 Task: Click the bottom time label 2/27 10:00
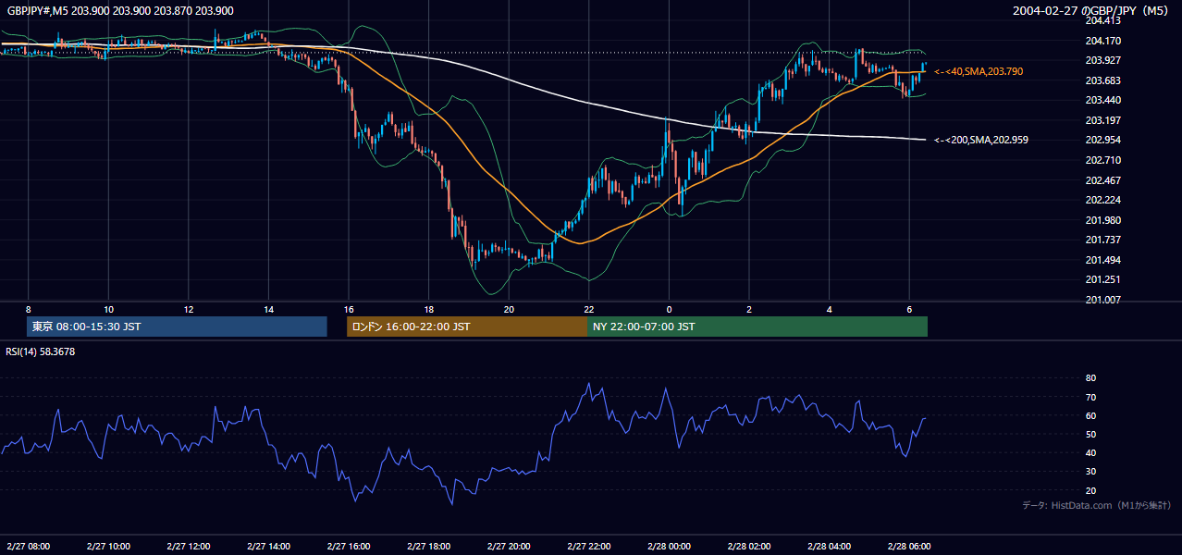[108, 546]
